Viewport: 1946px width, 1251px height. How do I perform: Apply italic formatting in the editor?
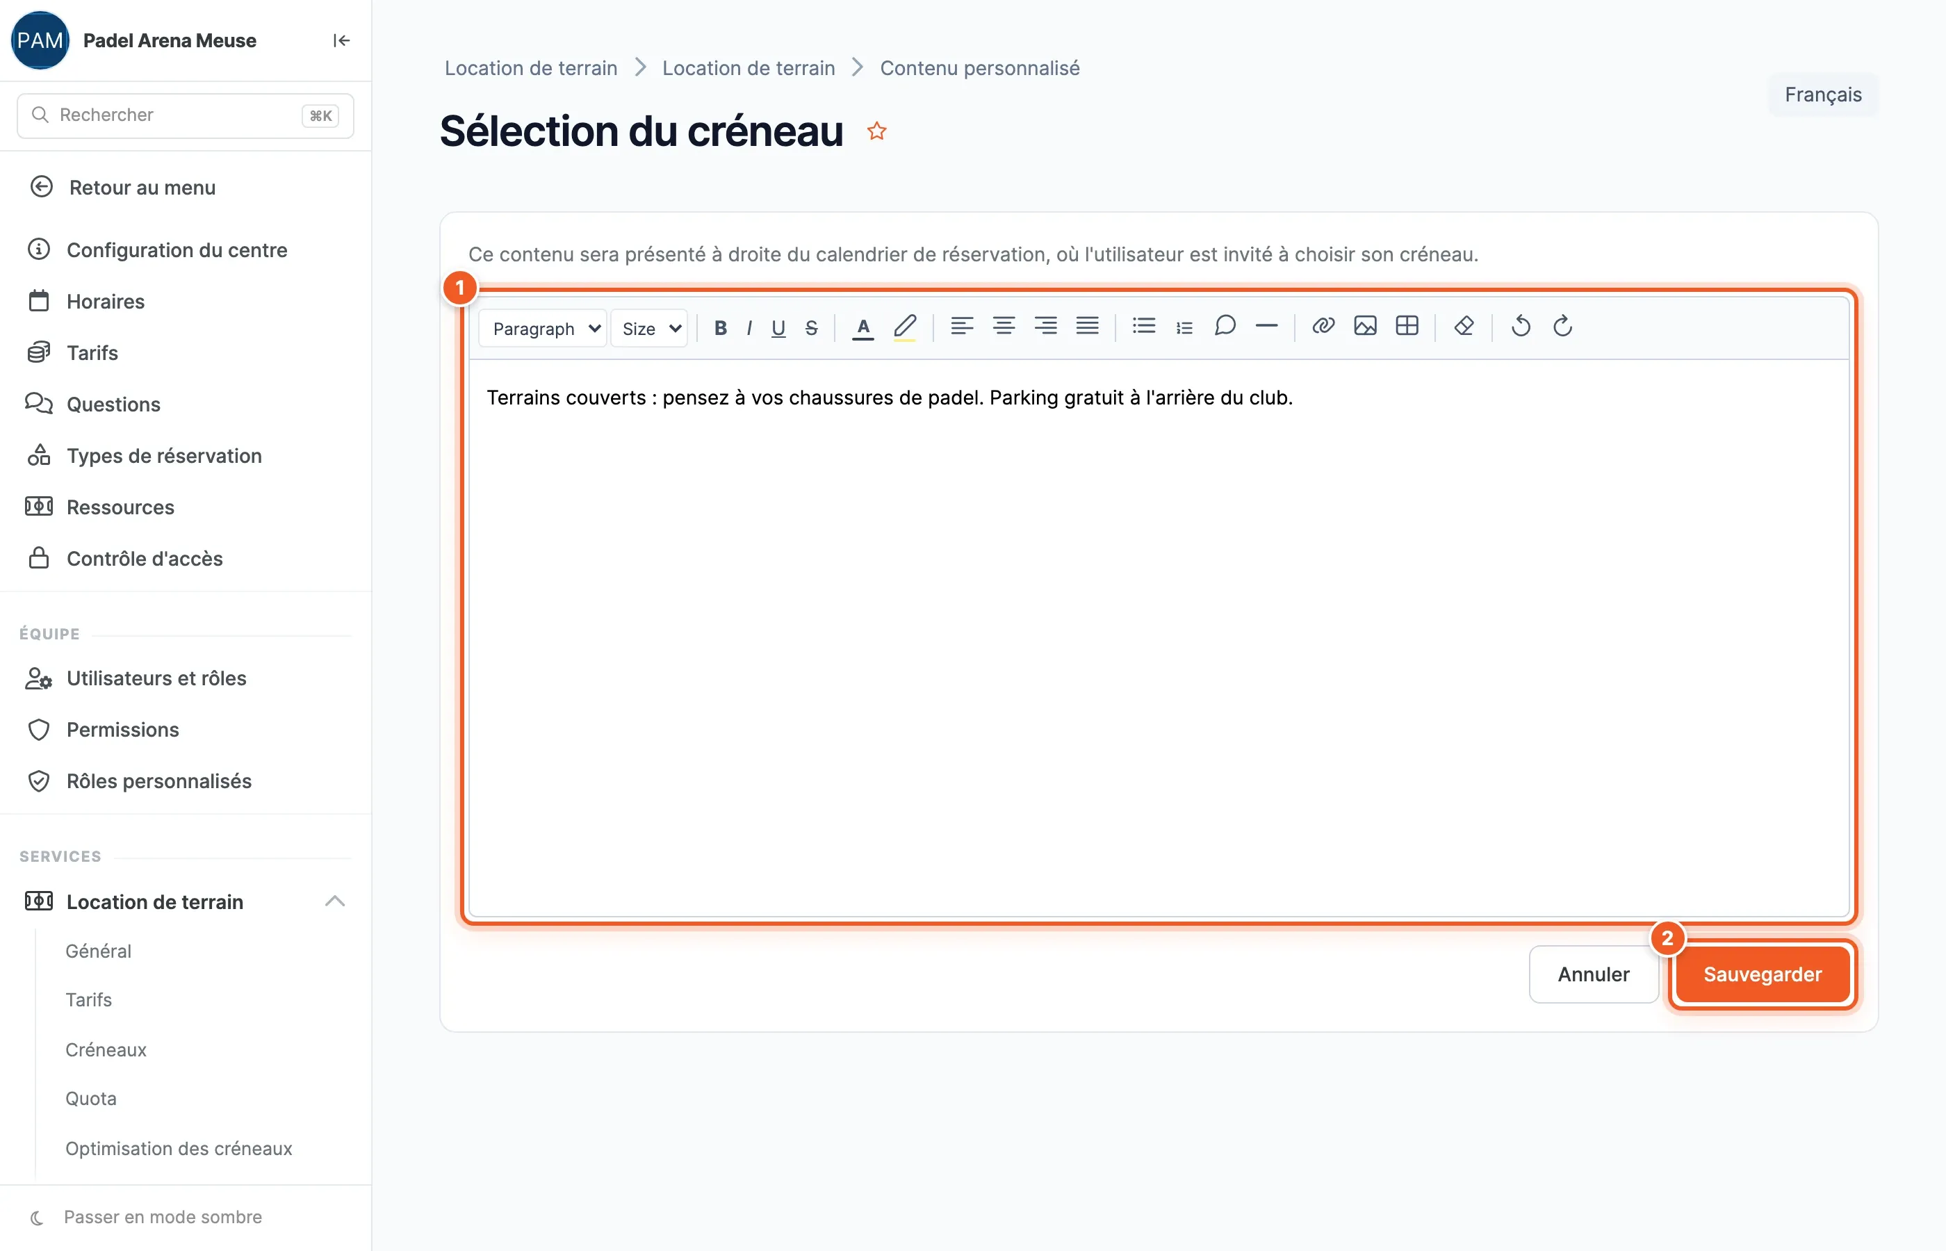tap(749, 327)
